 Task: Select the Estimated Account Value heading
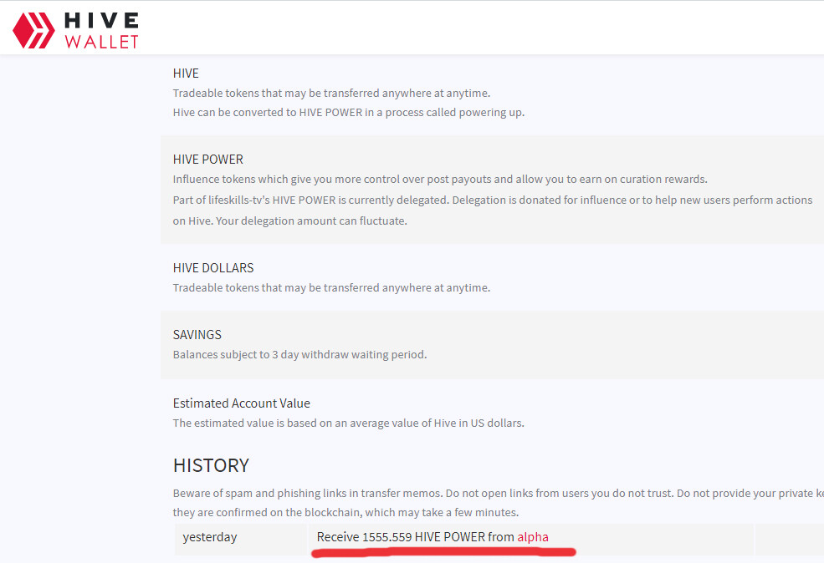tap(241, 403)
